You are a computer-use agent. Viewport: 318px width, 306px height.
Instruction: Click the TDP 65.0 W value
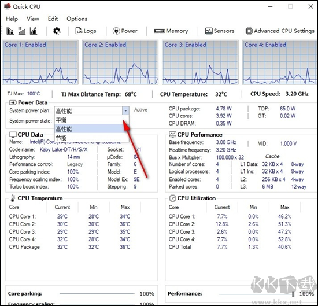[x=287, y=109]
